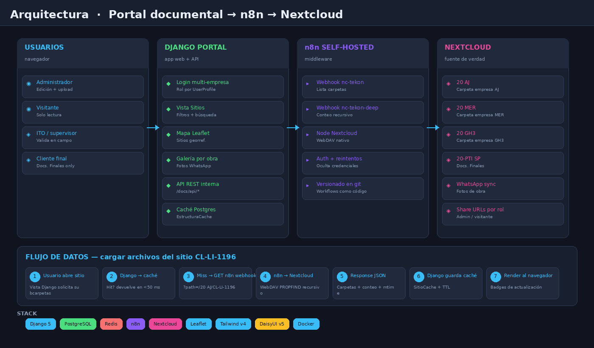Select the PostgreSQL stack badge
Screen dimensions: 594x348
click(78, 324)
